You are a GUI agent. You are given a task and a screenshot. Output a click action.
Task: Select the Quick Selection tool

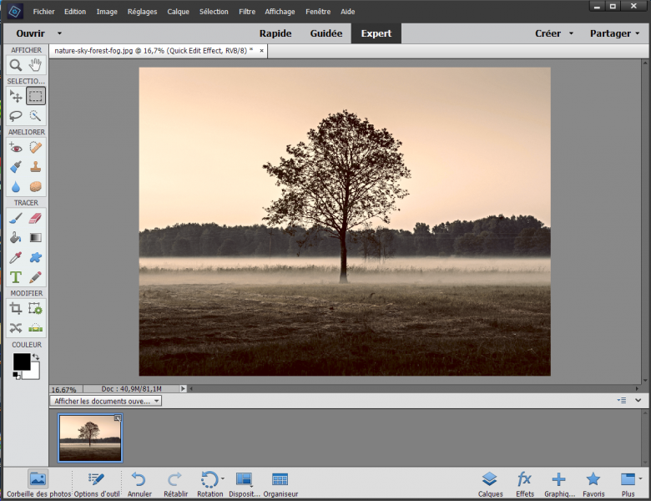[36, 116]
